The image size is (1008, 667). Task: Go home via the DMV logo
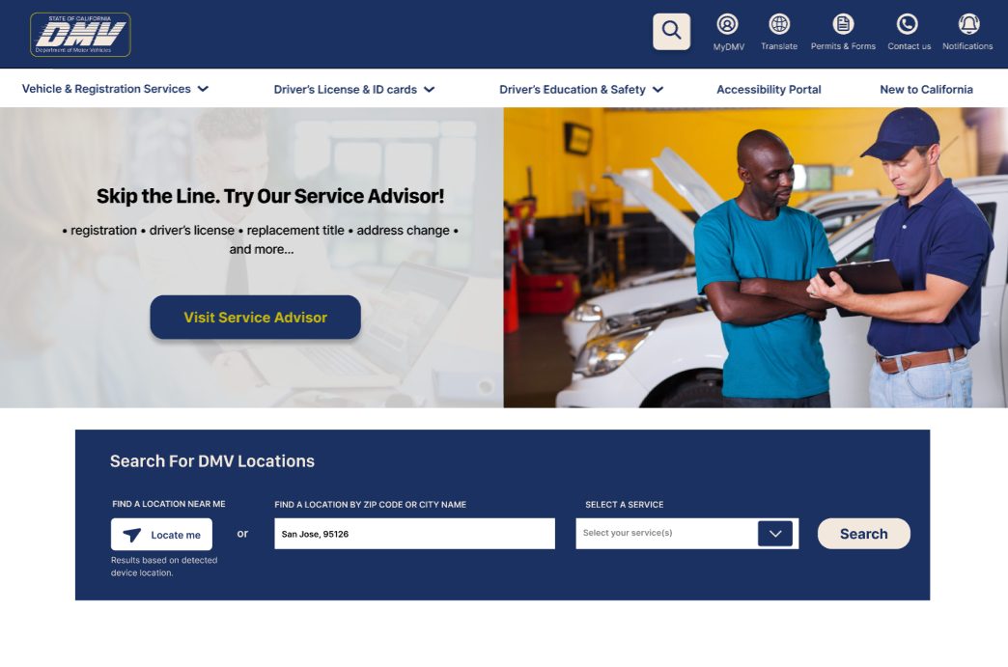(x=80, y=35)
